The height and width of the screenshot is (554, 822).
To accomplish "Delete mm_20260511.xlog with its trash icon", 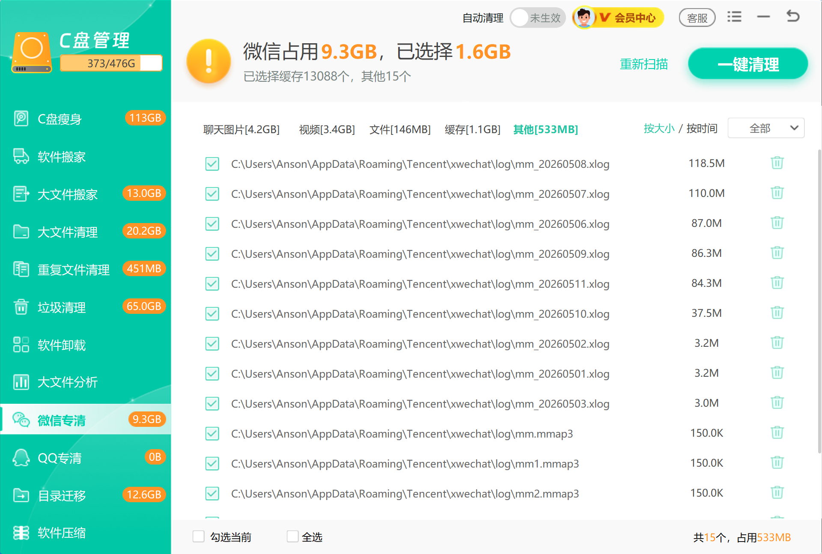I will (777, 283).
